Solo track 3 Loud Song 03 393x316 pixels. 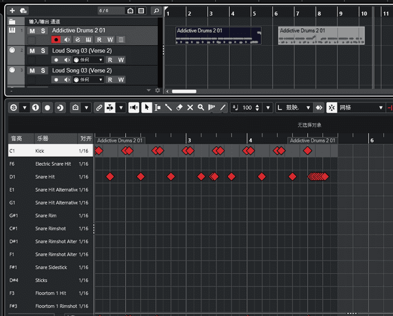click(x=43, y=71)
